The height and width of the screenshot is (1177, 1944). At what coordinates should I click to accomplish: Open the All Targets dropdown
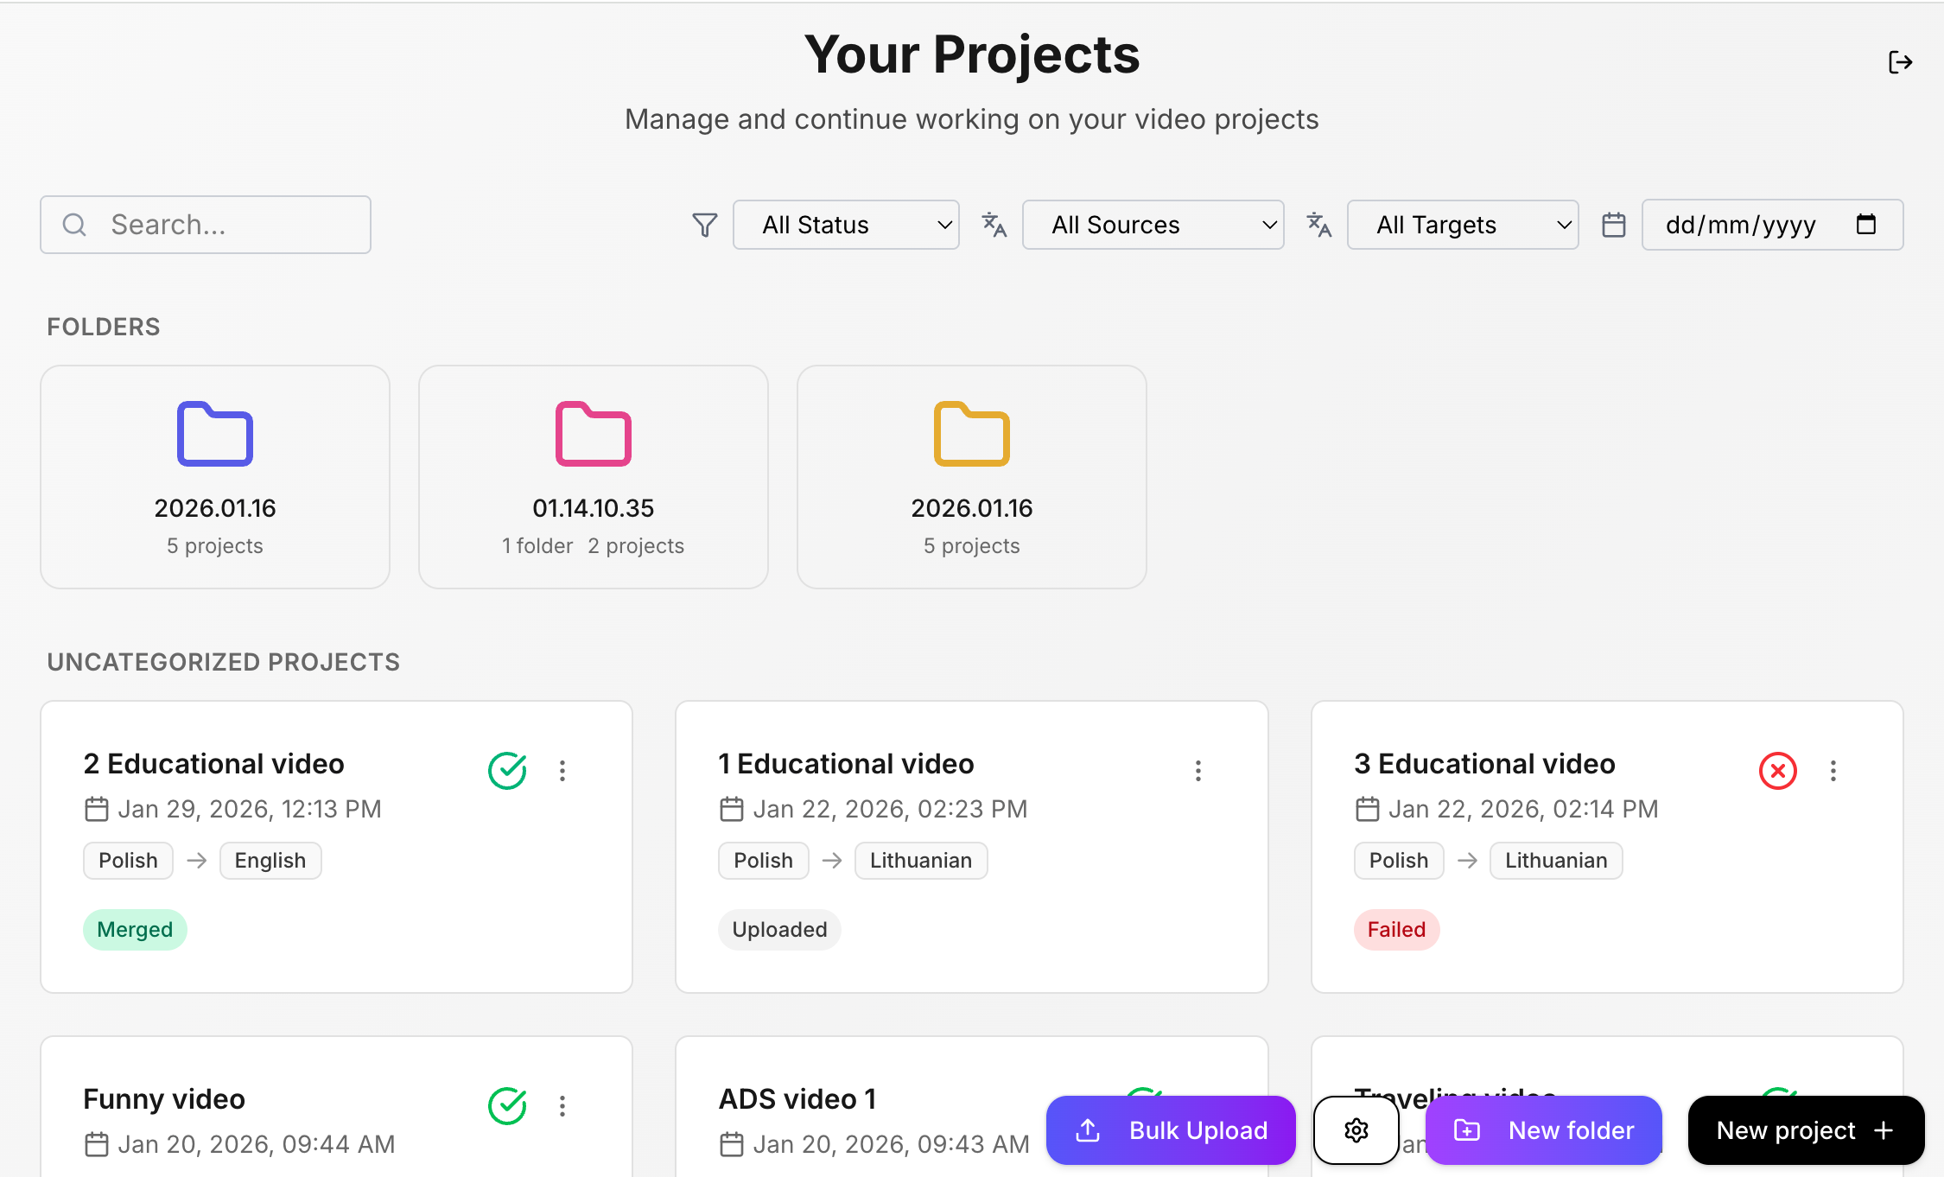(1462, 225)
